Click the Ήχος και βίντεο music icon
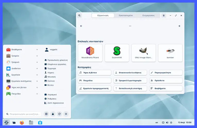 [x=8, y=87]
